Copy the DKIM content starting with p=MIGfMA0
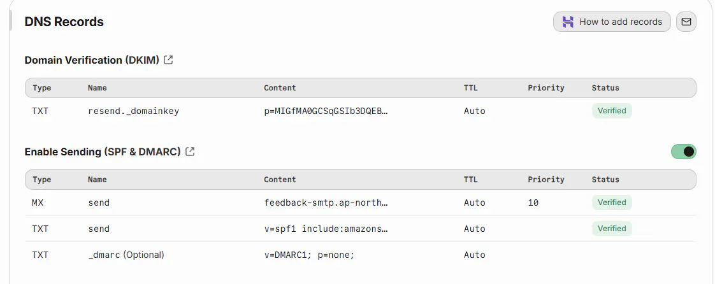Image resolution: width=715 pixels, height=284 pixels. (326, 111)
